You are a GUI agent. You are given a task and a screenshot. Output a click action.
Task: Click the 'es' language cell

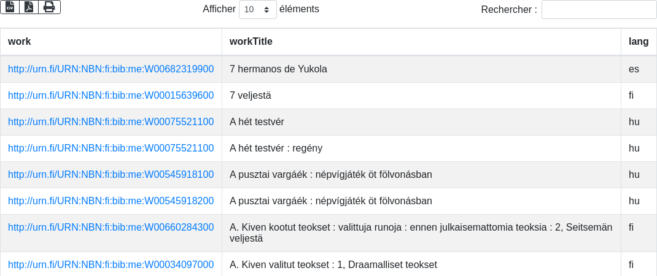(634, 69)
